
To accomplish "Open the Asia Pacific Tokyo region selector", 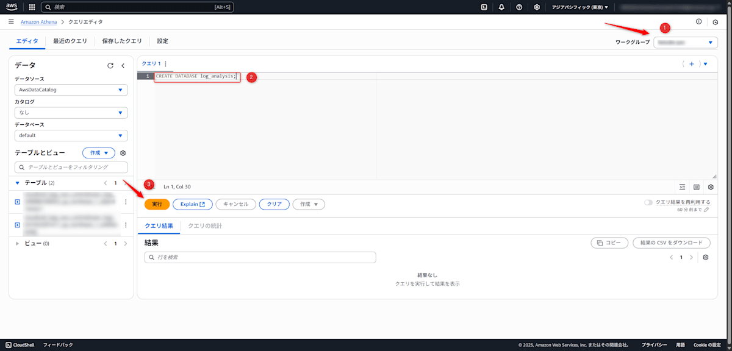I will [579, 7].
